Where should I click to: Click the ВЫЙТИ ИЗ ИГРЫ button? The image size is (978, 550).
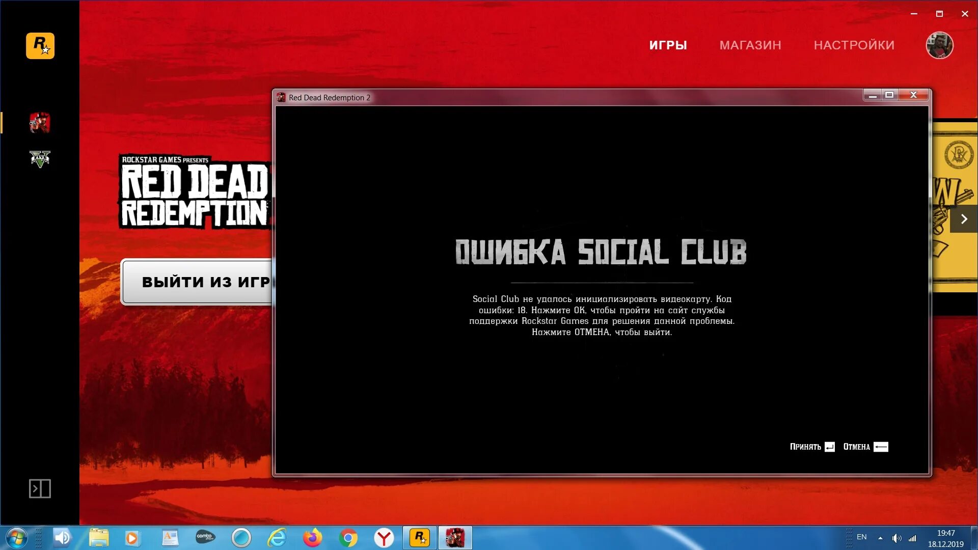coord(198,282)
